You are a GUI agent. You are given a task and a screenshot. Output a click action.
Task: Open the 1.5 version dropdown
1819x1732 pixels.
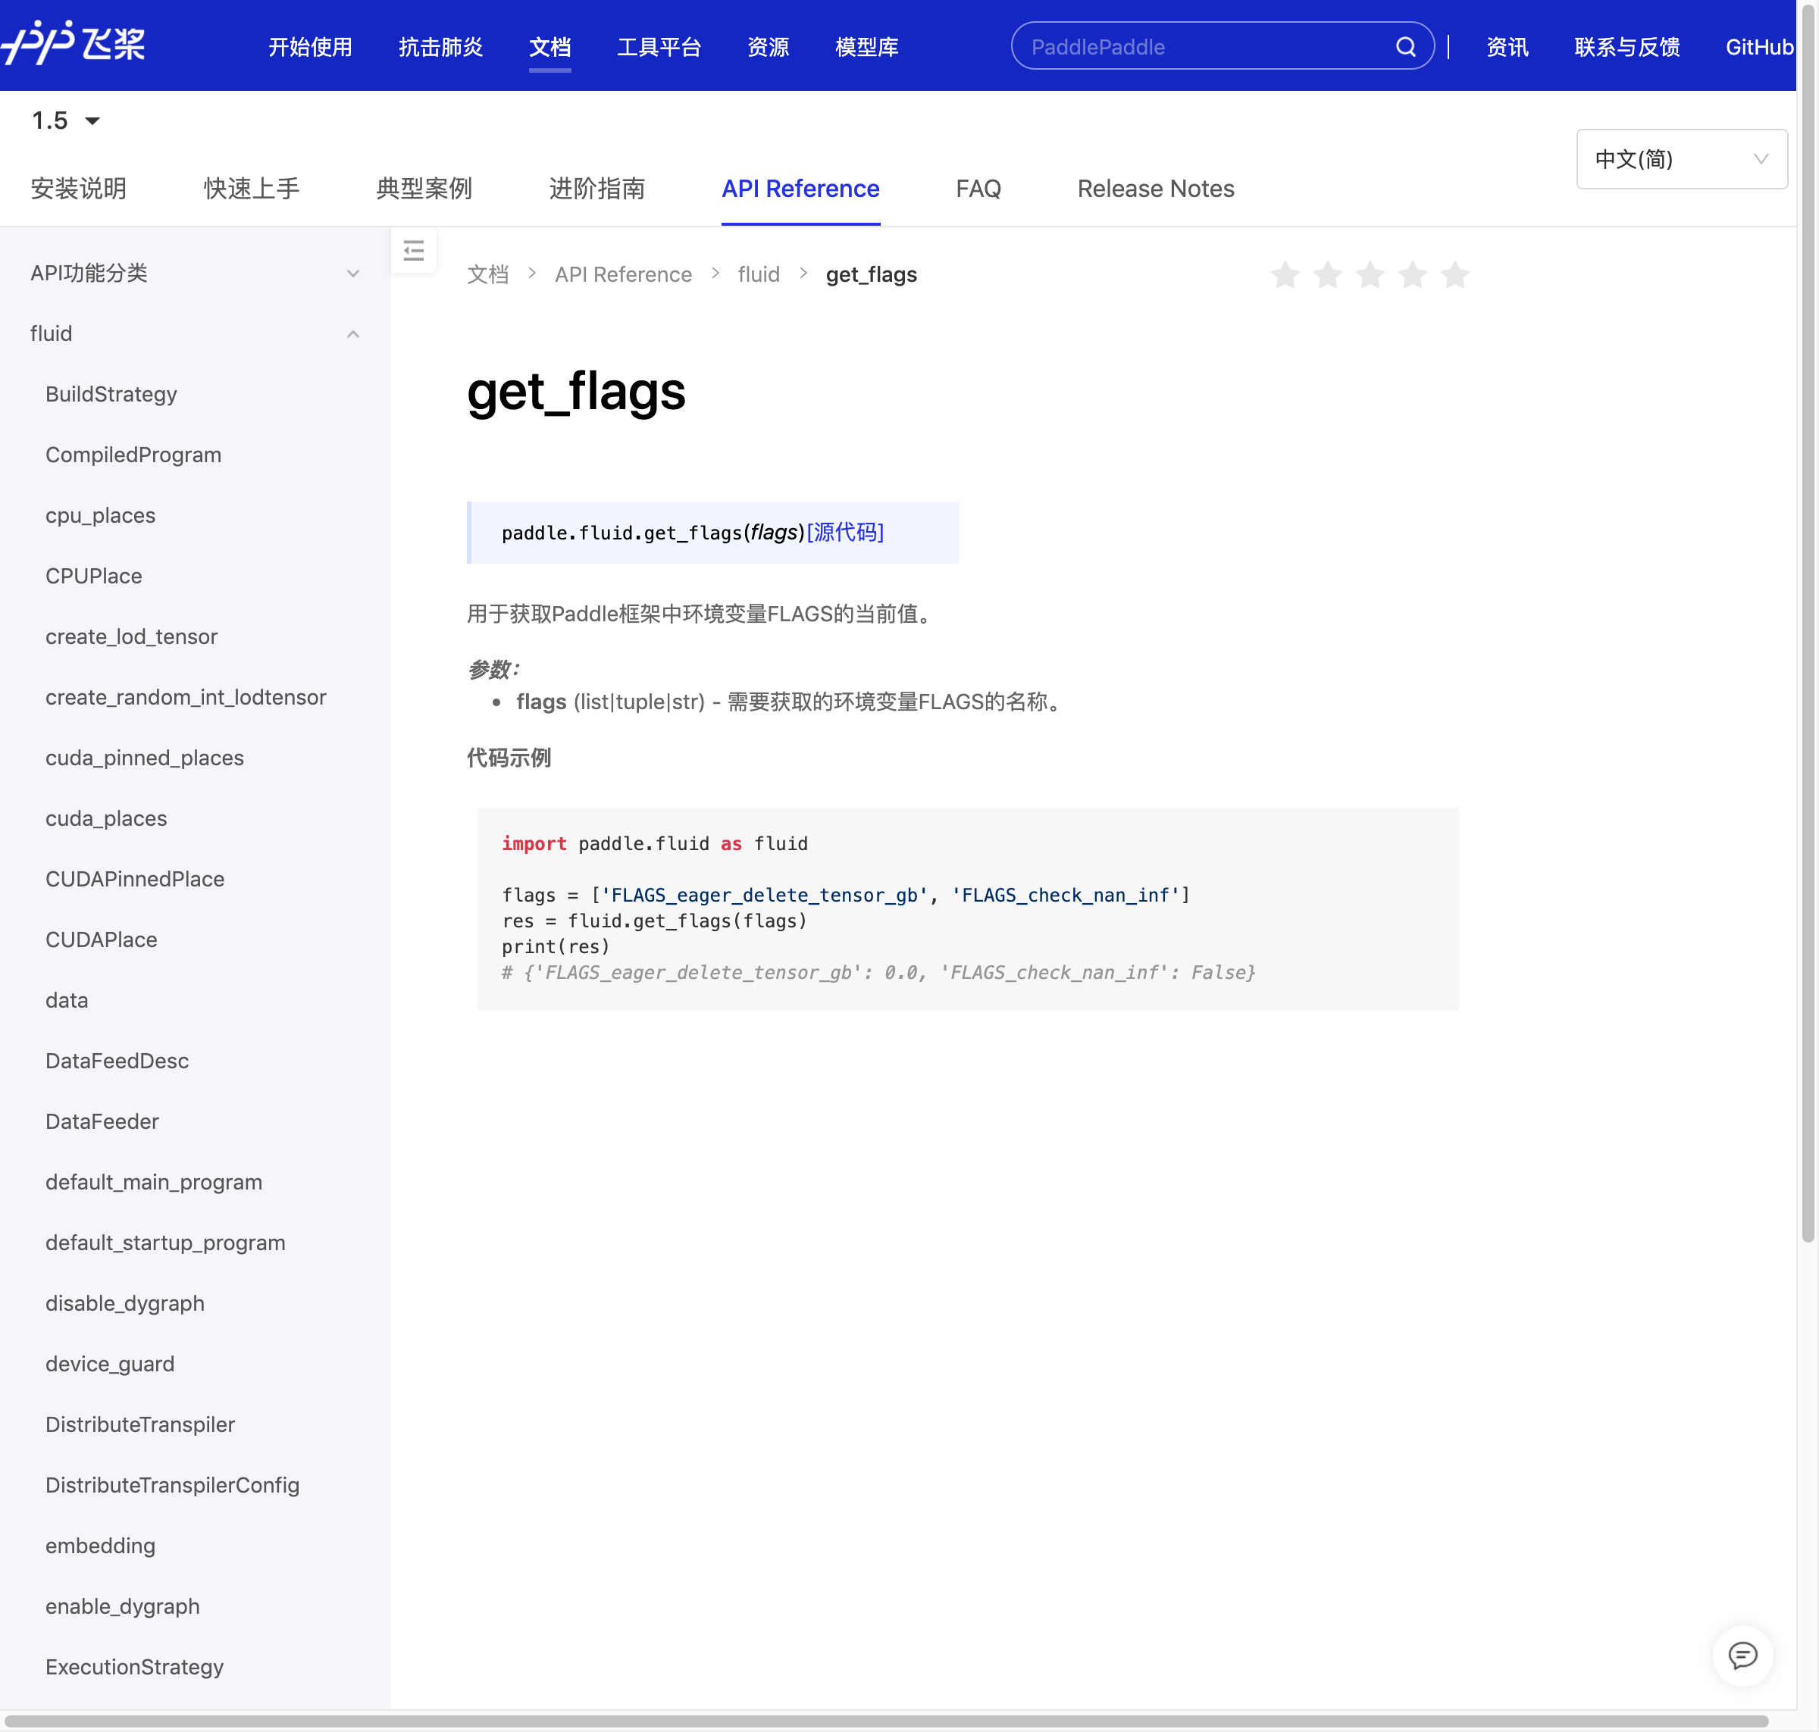(x=64, y=120)
